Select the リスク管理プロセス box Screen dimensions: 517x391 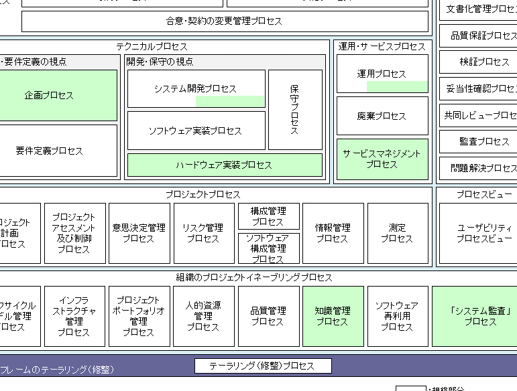[204, 233]
